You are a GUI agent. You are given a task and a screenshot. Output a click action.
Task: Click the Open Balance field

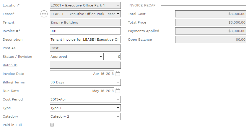tap(210, 40)
